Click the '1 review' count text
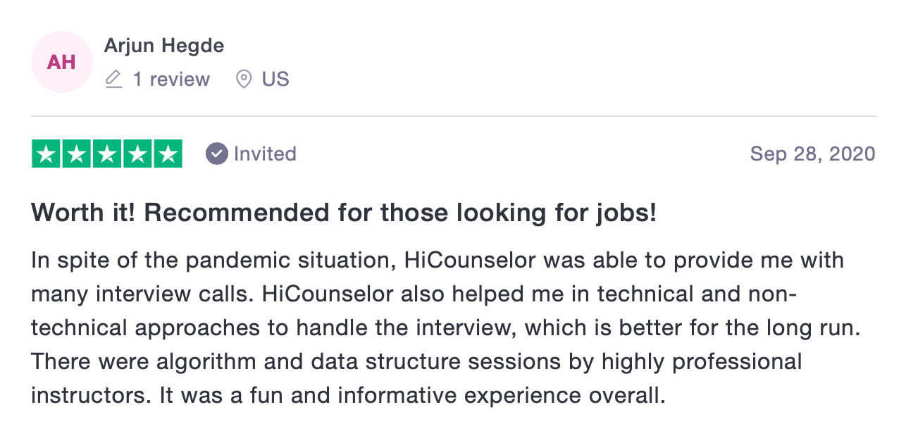 coord(171,79)
